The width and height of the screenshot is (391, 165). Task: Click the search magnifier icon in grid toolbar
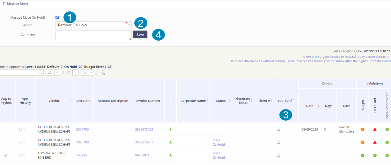(x=41, y=72)
